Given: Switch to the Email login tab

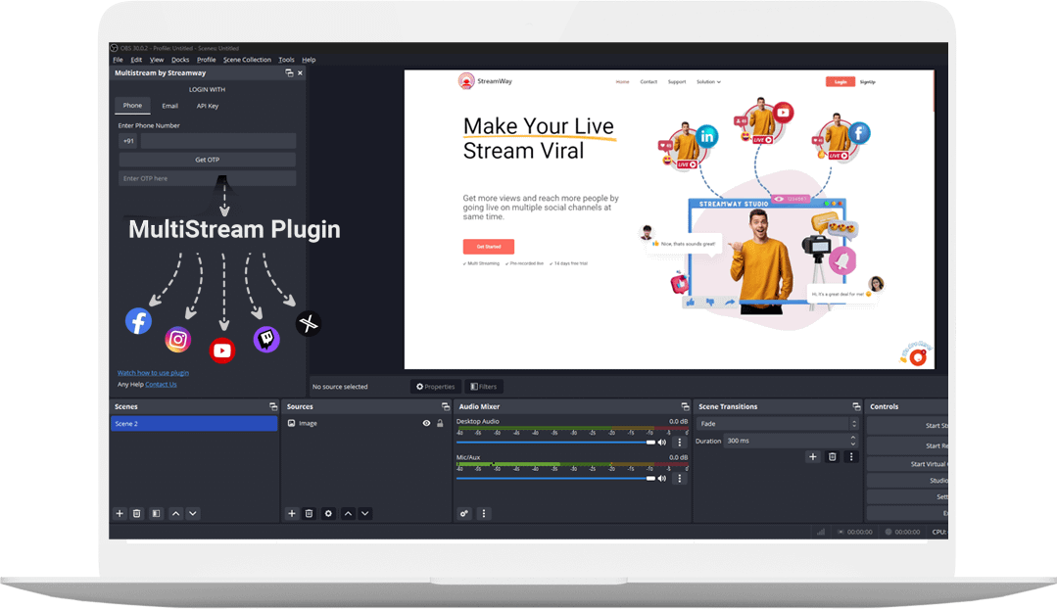Looking at the screenshot, I should click(169, 106).
